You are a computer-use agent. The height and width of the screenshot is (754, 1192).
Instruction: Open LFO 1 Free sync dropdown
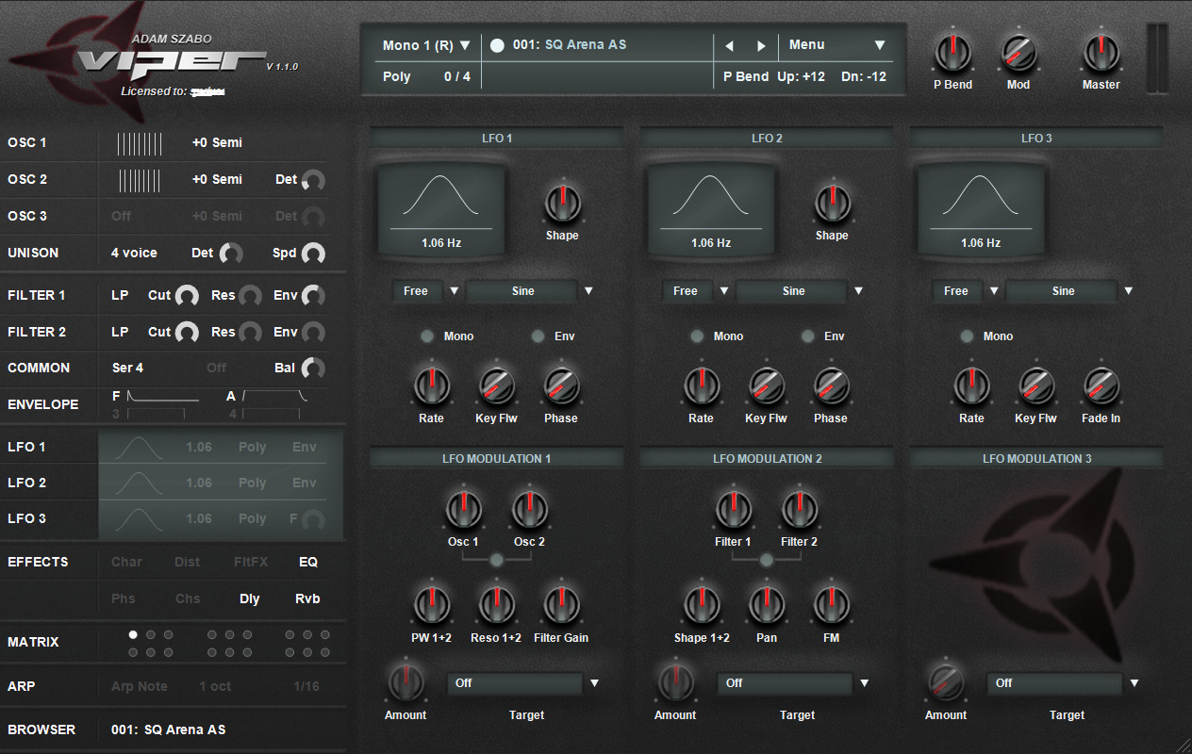427,291
